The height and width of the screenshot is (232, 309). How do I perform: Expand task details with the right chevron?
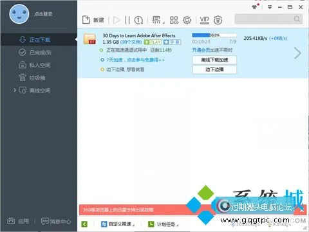click(297, 53)
